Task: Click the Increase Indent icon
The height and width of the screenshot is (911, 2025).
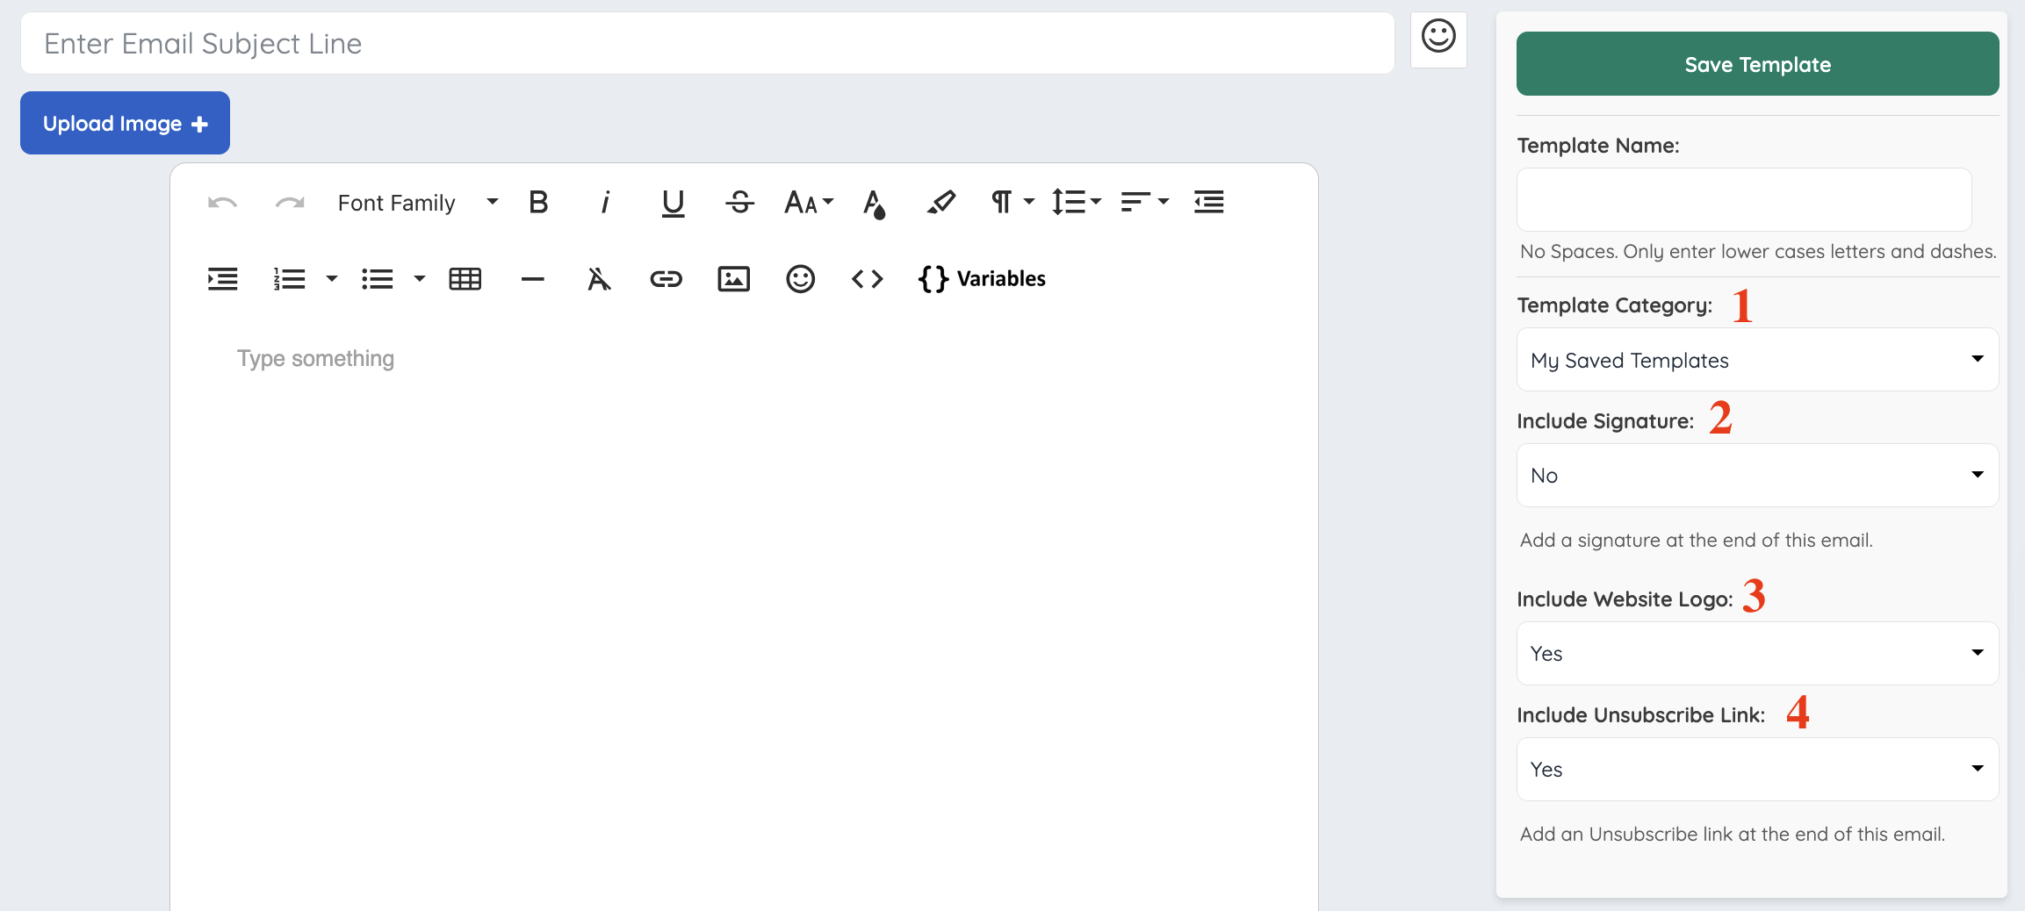Action: [x=222, y=279]
